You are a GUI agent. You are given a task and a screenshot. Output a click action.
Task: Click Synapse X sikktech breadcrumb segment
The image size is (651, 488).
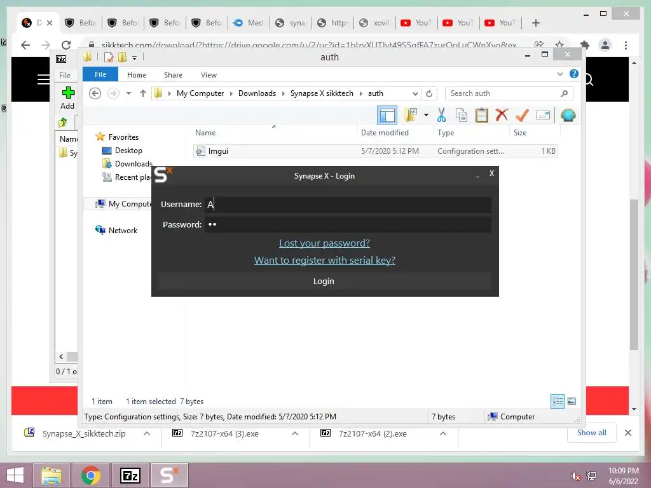click(322, 93)
